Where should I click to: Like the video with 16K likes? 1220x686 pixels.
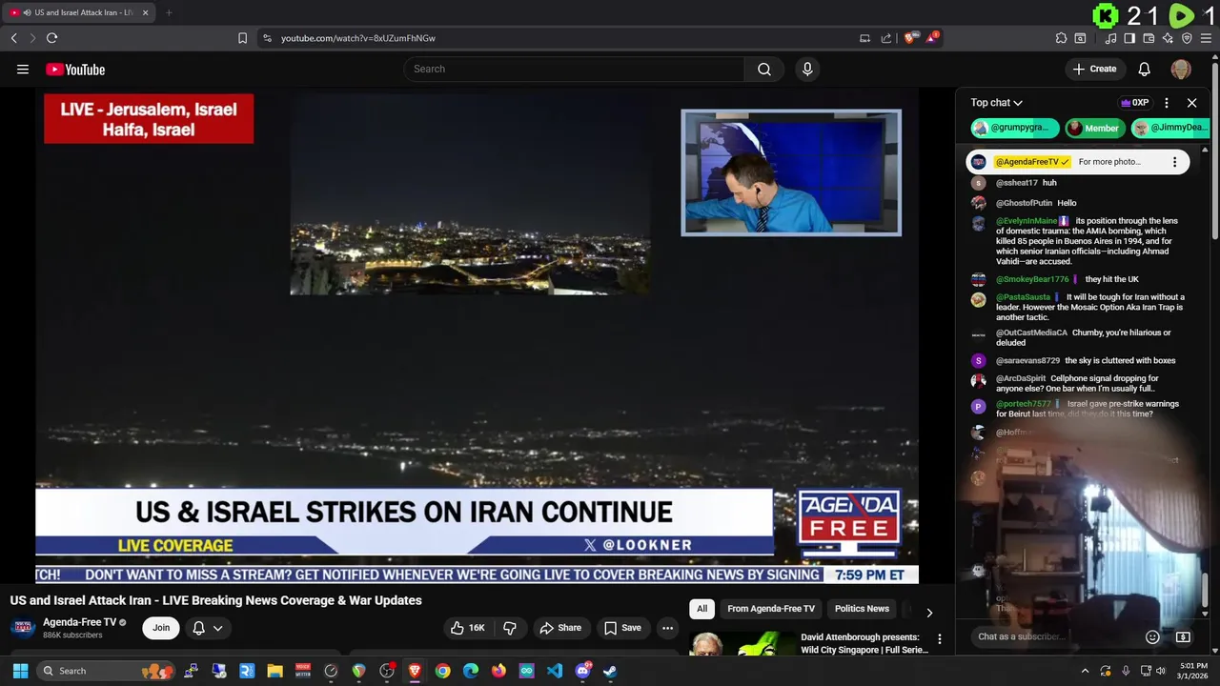click(x=469, y=628)
